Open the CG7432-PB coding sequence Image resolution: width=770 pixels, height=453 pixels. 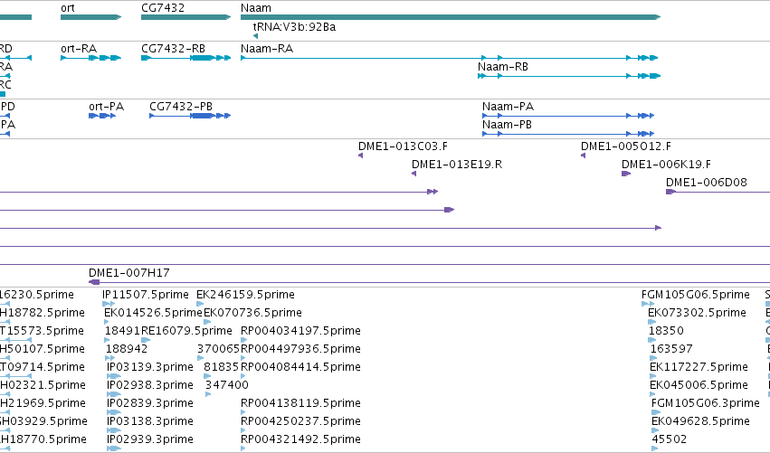point(181,107)
